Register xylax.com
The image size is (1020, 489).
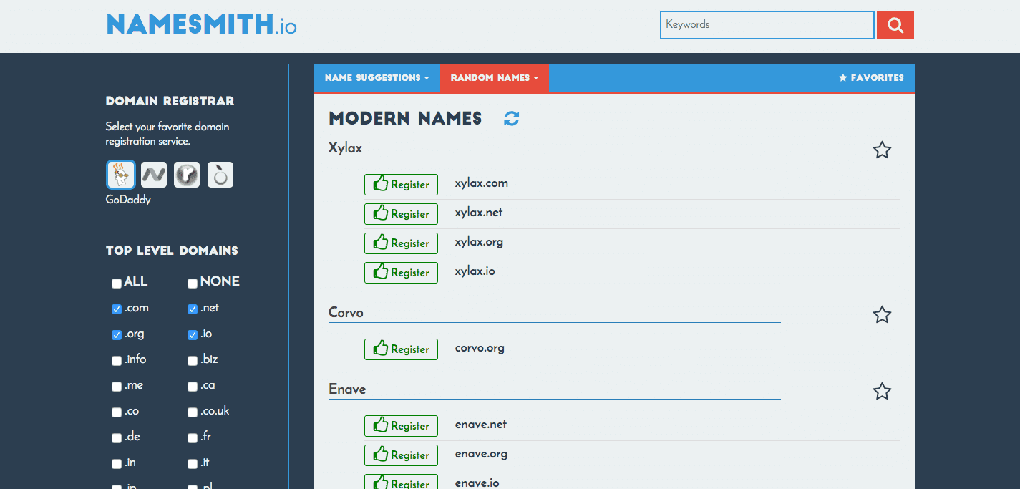(401, 185)
